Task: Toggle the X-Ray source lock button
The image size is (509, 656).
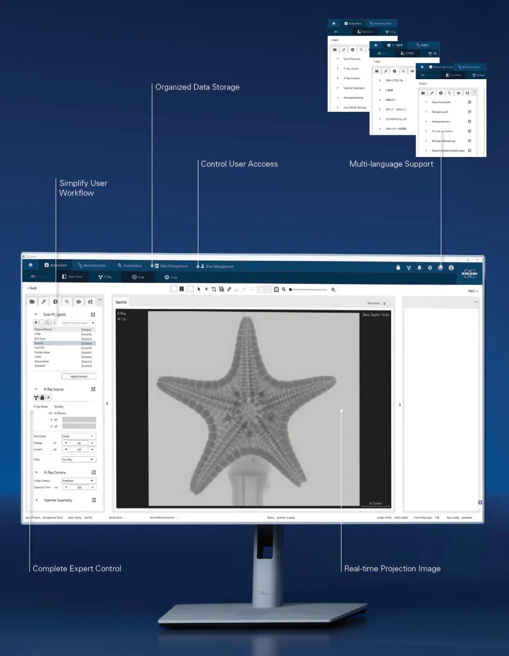Action: (42, 397)
